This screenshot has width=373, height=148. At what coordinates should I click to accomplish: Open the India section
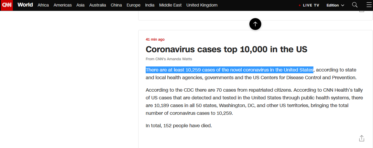150,5
